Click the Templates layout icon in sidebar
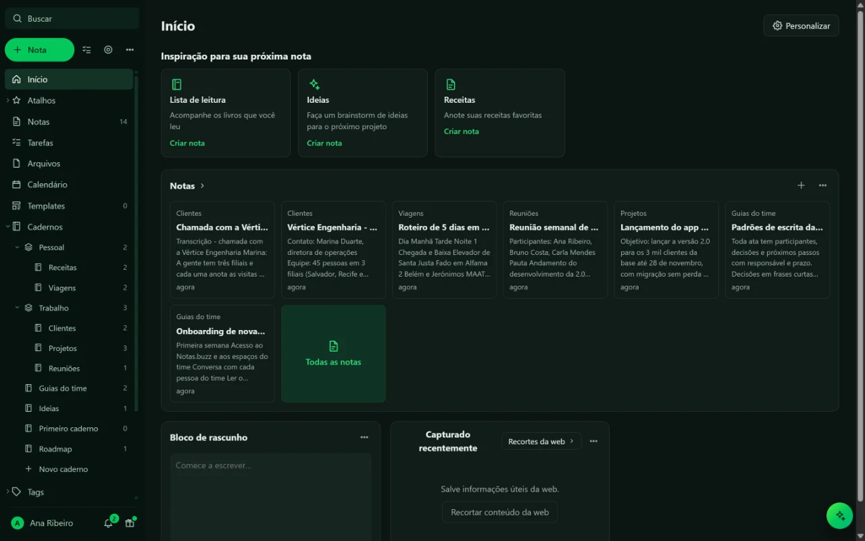This screenshot has width=865, height=541. [x=17, y=206]
